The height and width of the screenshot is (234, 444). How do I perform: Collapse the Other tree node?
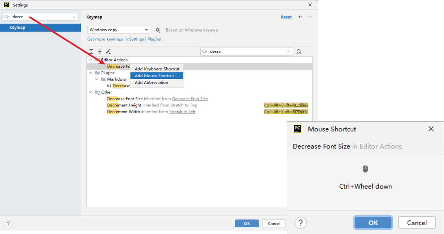coord(91,92)
